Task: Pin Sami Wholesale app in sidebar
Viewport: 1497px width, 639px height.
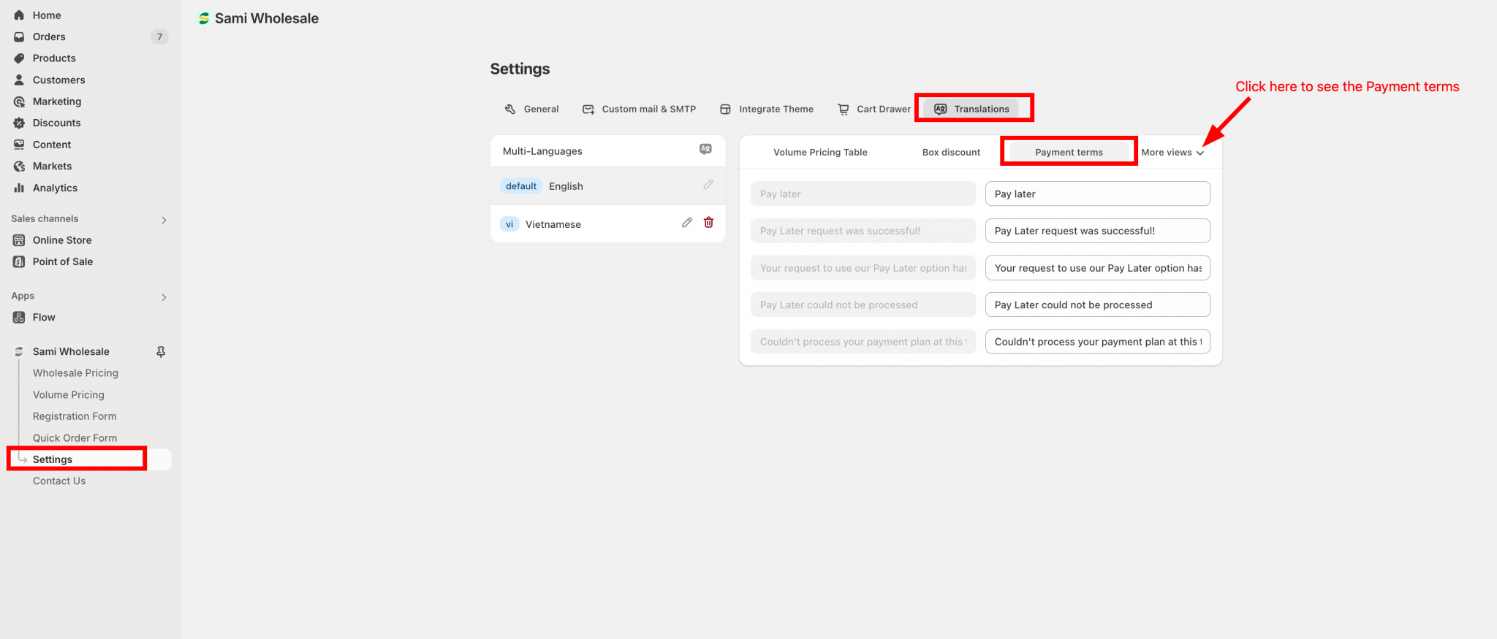Action: tap(161, 352)
